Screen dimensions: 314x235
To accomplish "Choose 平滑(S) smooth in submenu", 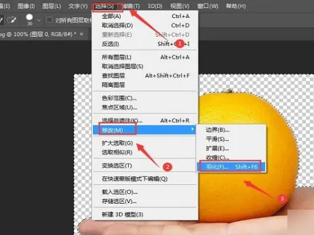I will coord(231,139).
